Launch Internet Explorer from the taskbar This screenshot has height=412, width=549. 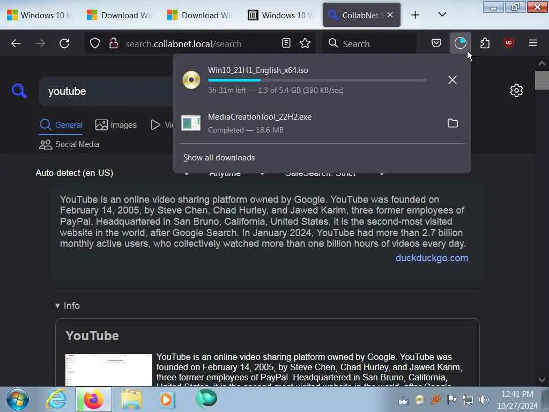tap(56, 399)
